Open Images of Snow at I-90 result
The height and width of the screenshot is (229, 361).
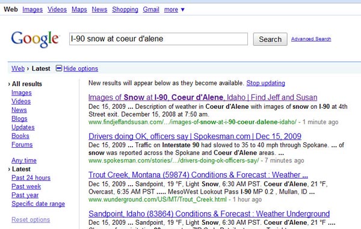[203, 97]
